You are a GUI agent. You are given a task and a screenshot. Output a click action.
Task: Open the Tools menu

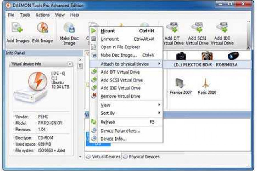pos(25,15)
